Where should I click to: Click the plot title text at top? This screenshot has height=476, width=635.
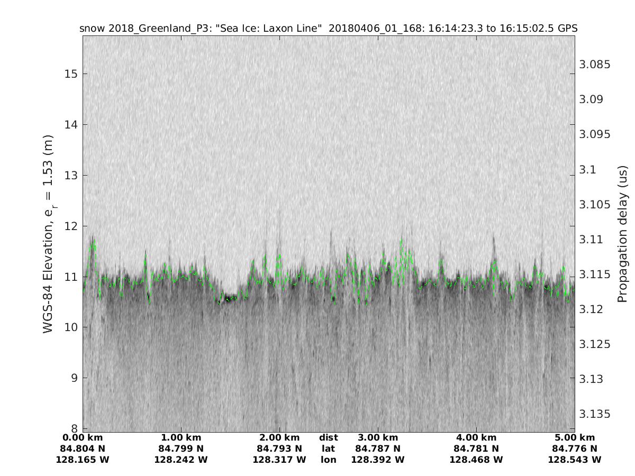328,29
